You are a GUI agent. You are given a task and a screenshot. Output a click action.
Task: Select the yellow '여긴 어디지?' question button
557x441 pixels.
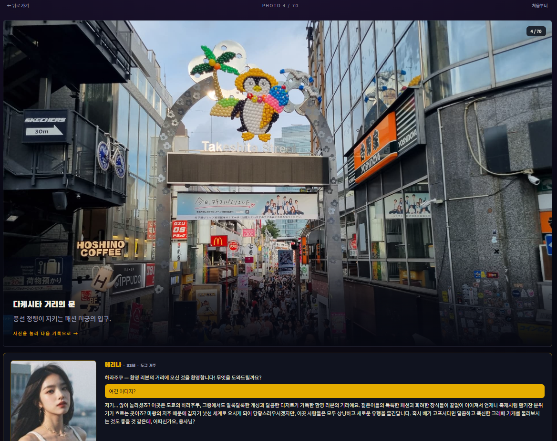(325, 391)
